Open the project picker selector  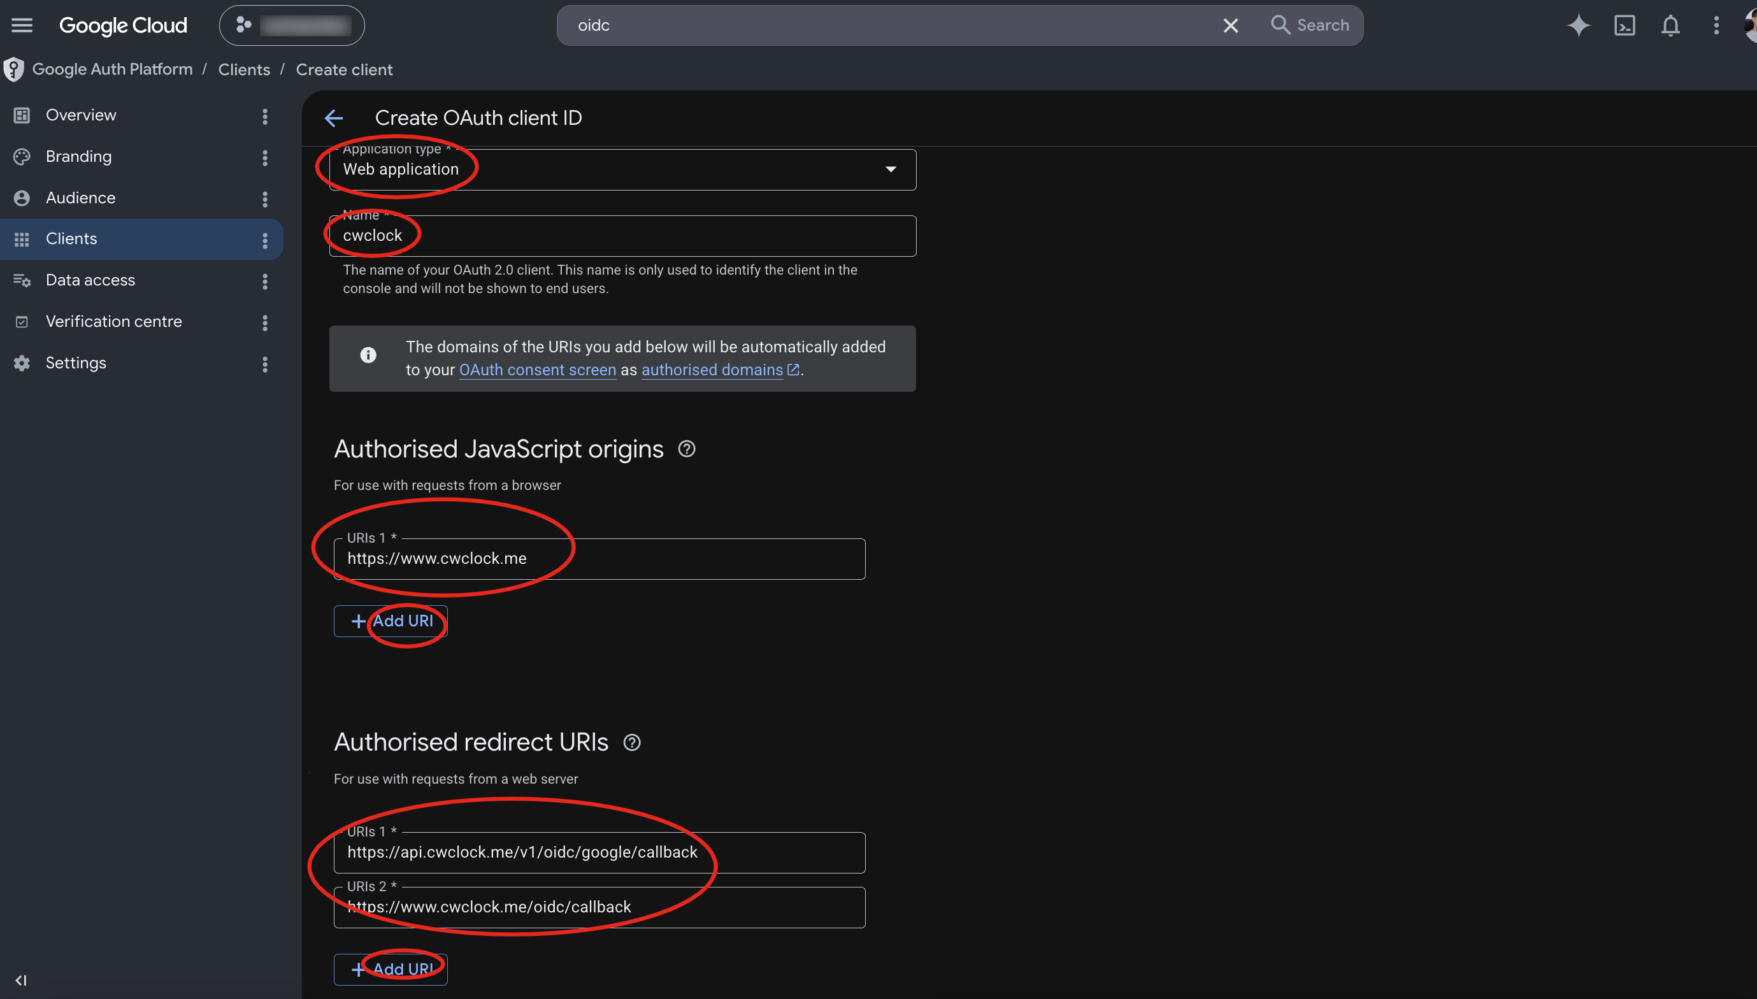[292, 25]
